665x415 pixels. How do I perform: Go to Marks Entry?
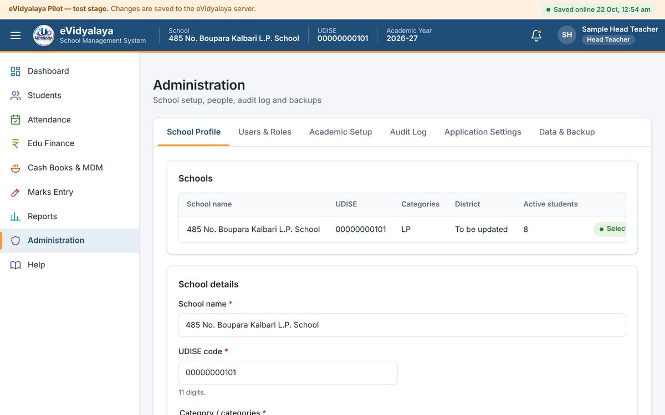(x=69, y=193)
